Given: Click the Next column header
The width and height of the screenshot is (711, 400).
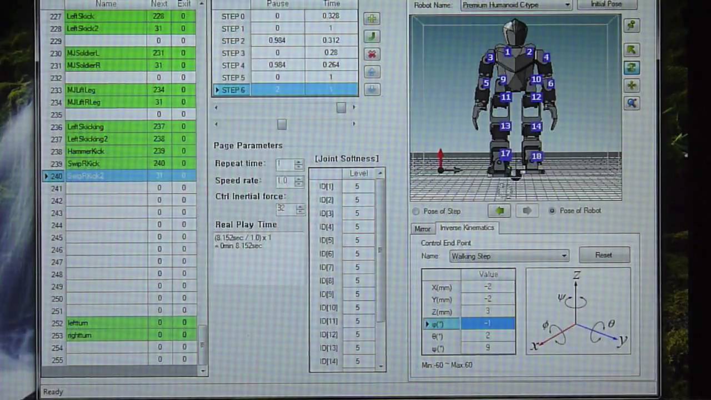Looking at the screenshot, I should (x=159, y=4).
